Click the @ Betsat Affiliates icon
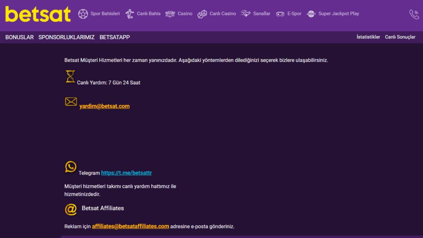423x238 pixels. point(71,209)
